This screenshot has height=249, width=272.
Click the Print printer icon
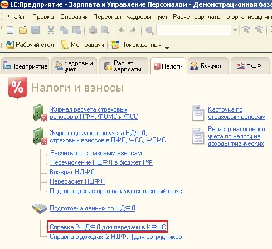coord(93,30)
